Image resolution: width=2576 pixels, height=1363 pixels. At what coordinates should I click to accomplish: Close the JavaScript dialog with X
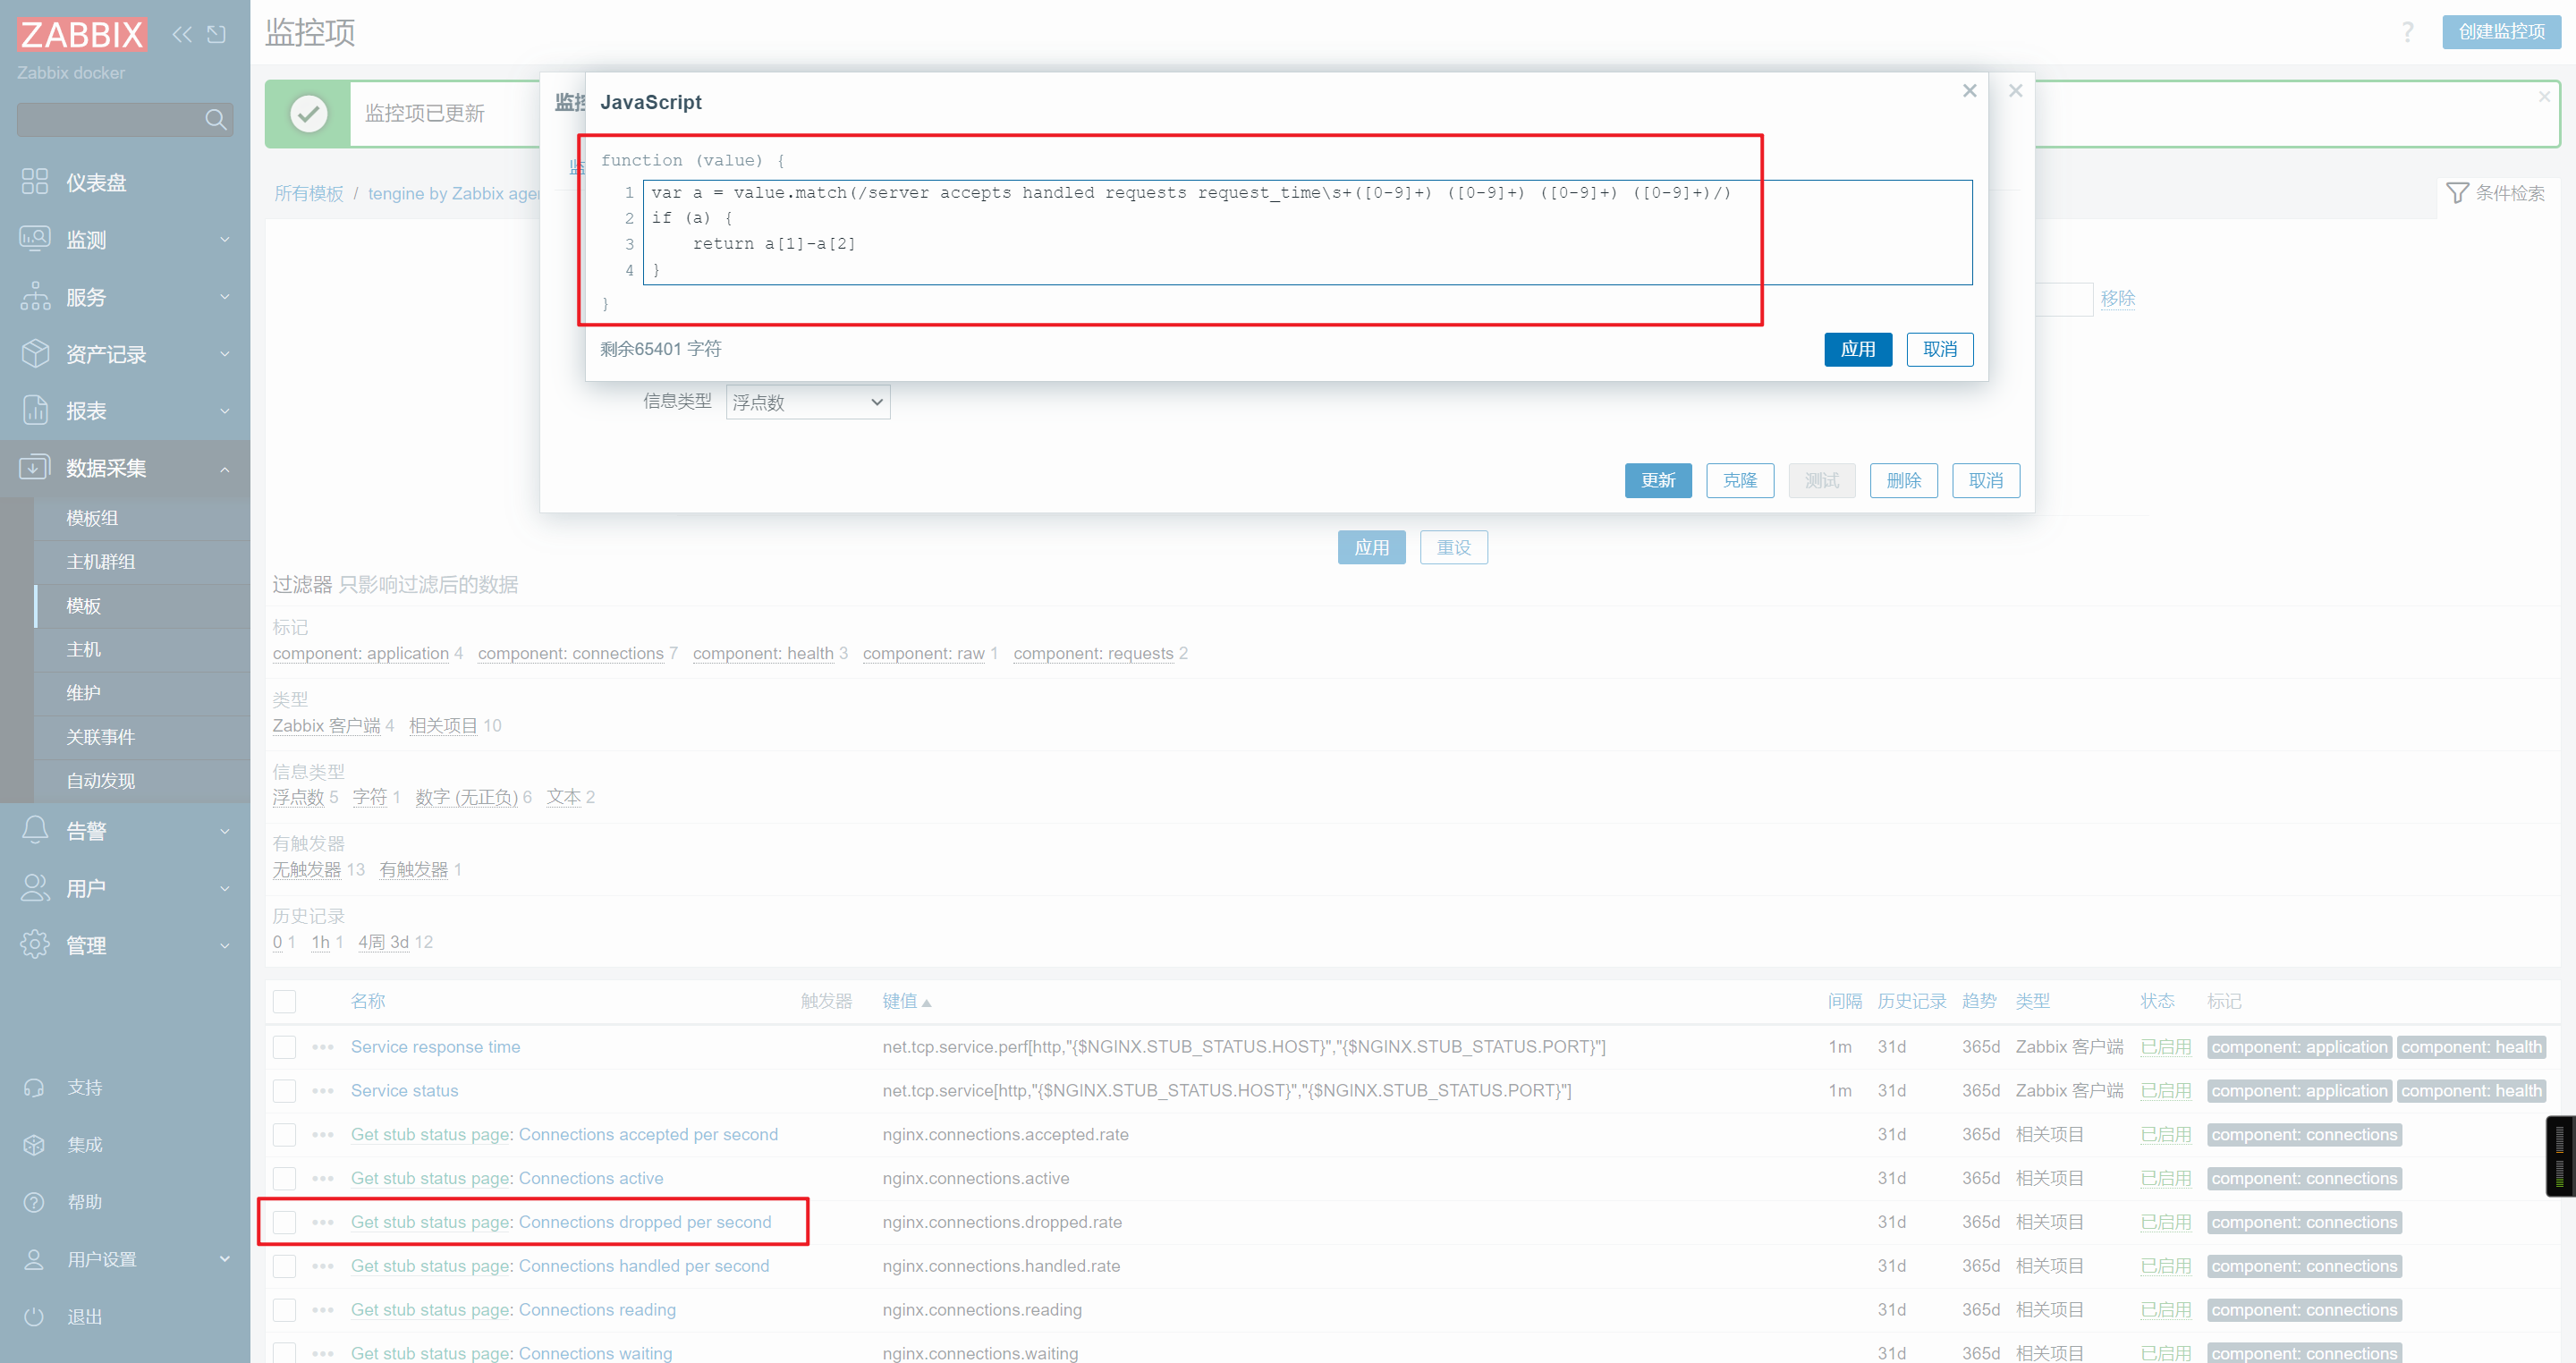coord(1969,91)
